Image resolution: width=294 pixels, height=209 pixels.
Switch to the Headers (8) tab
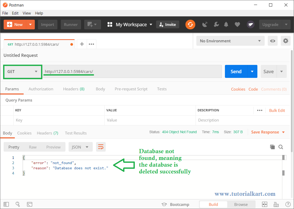[x=74, y=89]
